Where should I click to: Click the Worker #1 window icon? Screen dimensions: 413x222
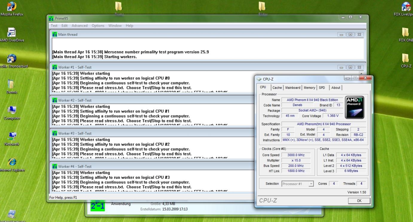54,67
